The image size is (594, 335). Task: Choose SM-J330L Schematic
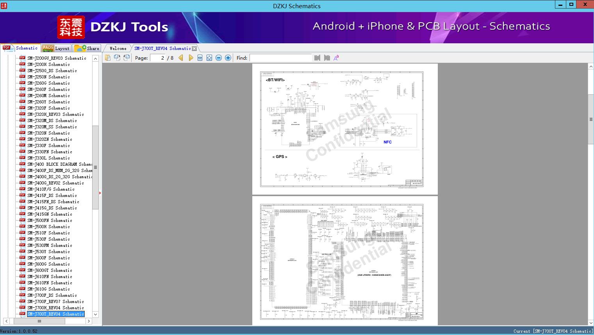pos(48,158)
